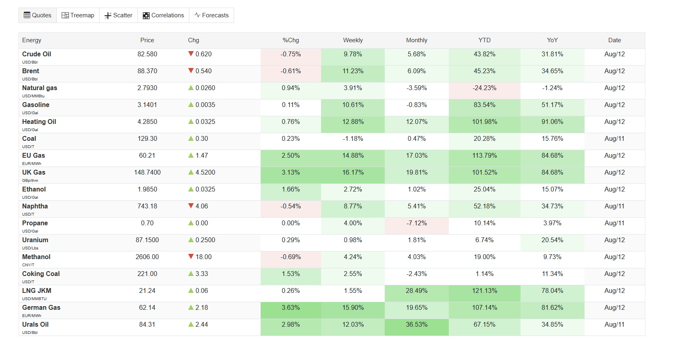This screenshot has height=346, width=676.
Task: Click the Correlations matrix icon
Action: (146, 16)
